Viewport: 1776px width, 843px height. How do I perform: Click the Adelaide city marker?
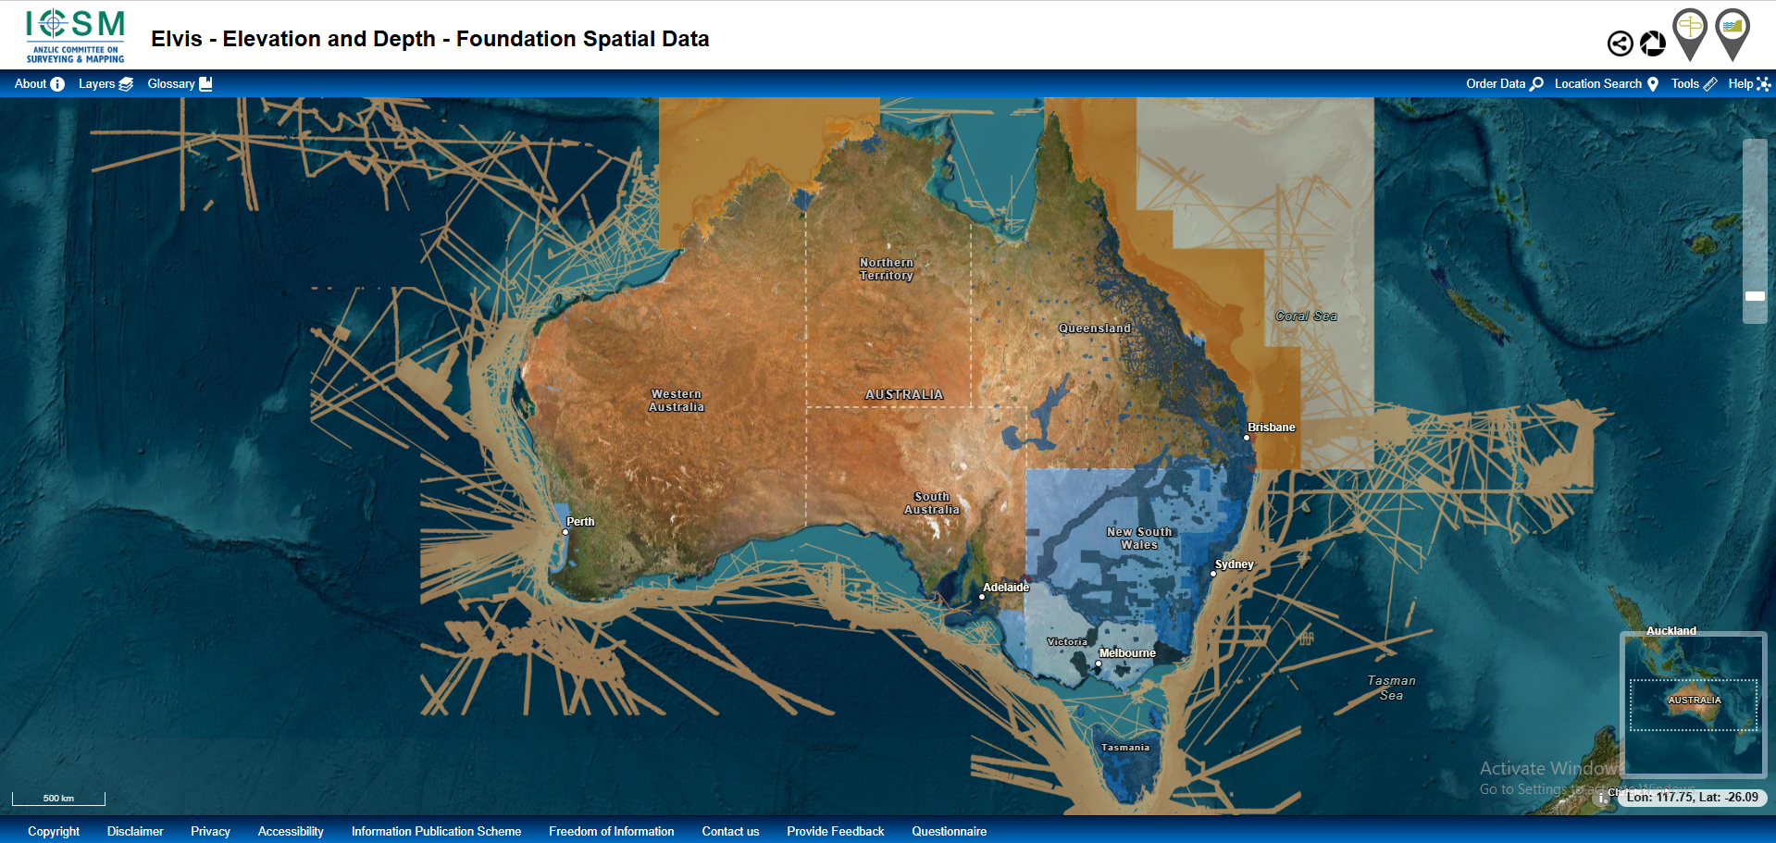pyautogui.click(x=982, y=597)
